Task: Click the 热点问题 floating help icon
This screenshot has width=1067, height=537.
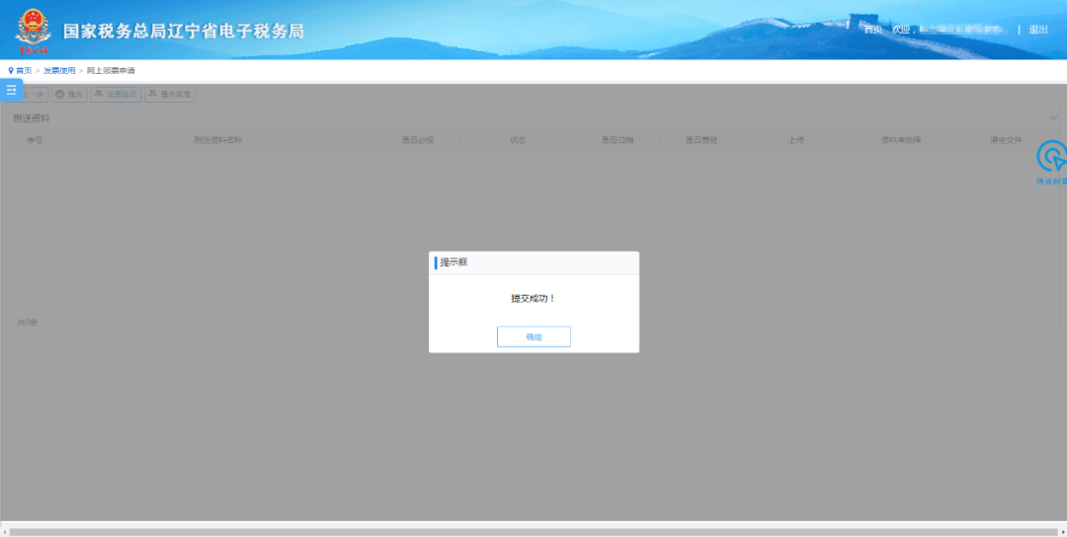Action: [x=1052, y=160]
